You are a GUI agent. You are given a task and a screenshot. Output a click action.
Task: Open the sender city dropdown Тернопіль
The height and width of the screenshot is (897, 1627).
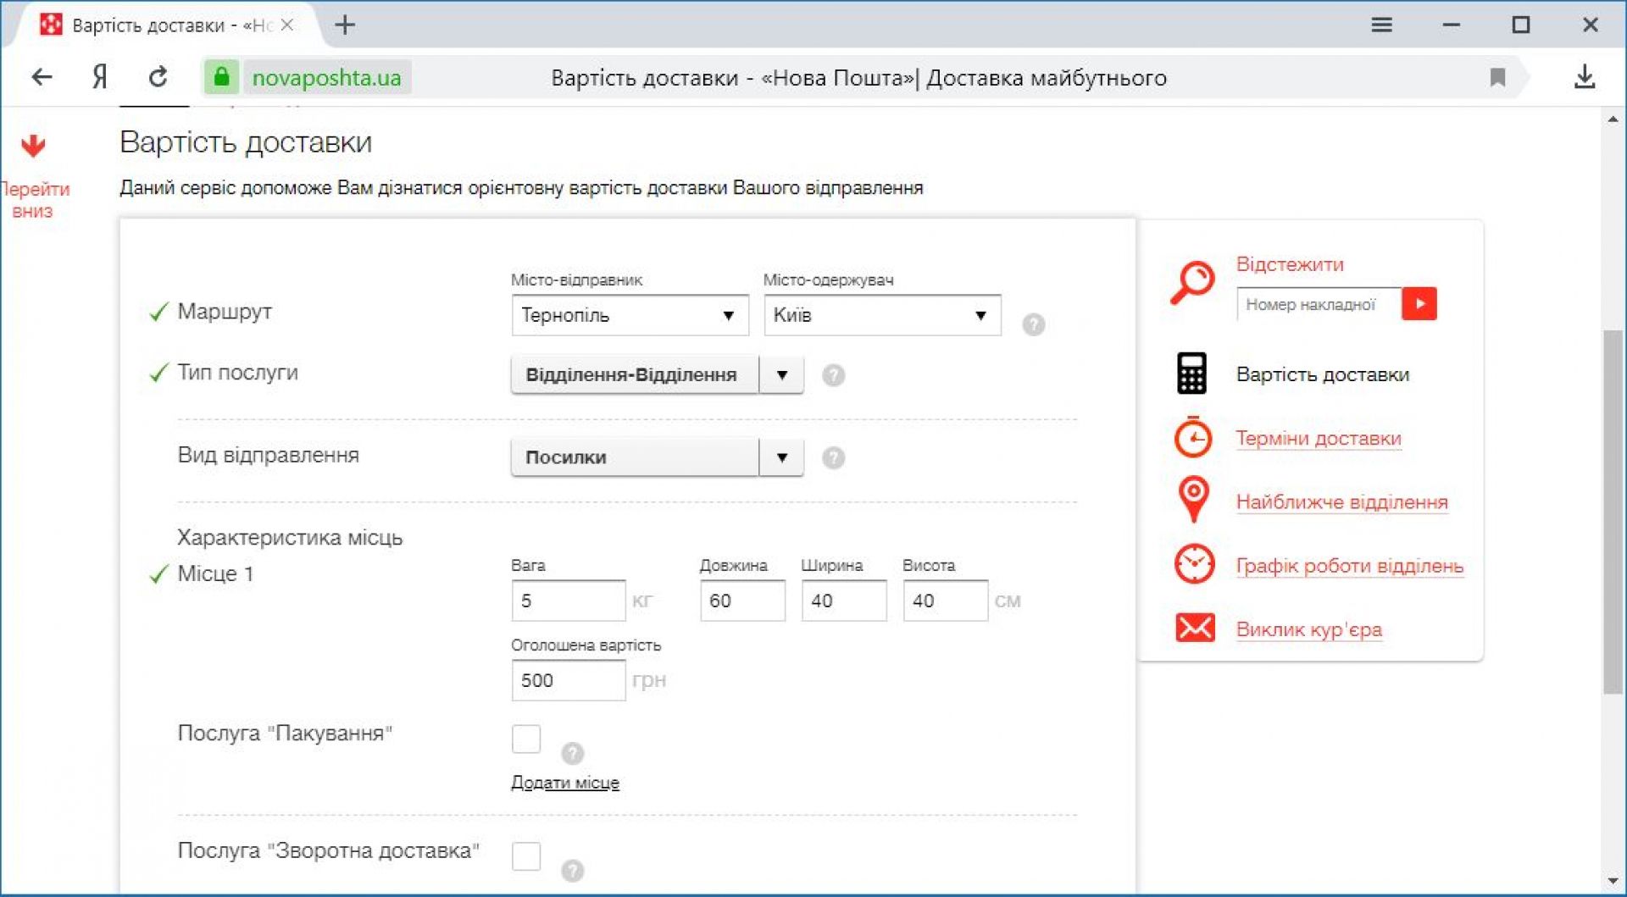click(630, 316)
